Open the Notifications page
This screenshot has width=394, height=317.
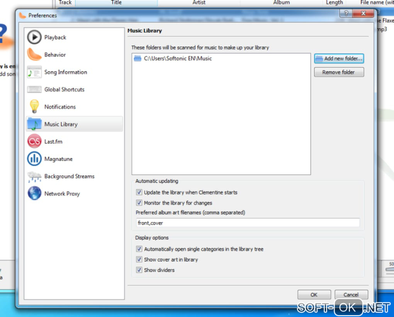tap(74, 107)
